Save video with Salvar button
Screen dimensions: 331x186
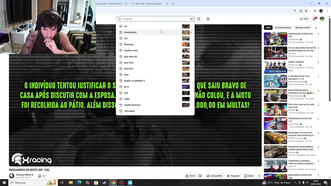[x=249, y=176]
